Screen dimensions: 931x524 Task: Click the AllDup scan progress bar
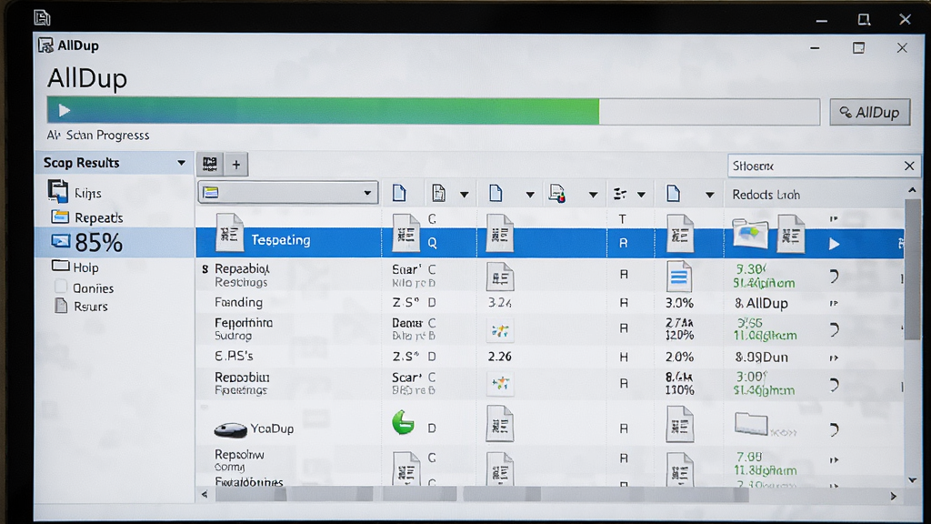[434, 111]
